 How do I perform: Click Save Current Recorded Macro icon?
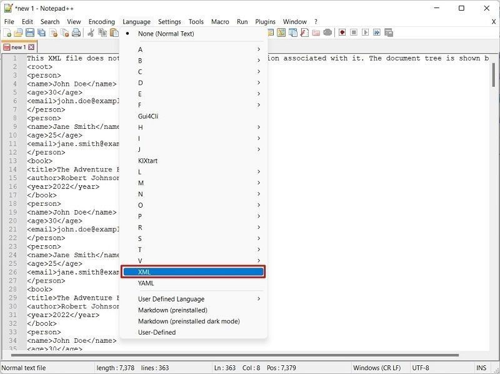pos(388,33)
